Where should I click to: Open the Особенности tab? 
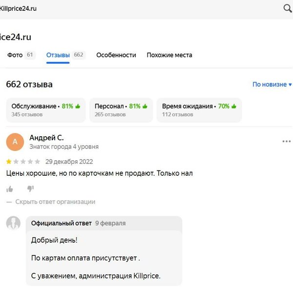[x=116, y=55]
